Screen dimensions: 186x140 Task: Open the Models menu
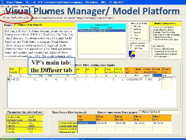[x=15, y=6]
